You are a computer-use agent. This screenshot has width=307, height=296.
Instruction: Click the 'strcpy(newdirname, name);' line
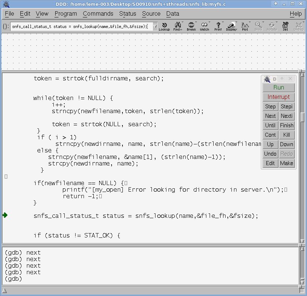pos(93,163)
